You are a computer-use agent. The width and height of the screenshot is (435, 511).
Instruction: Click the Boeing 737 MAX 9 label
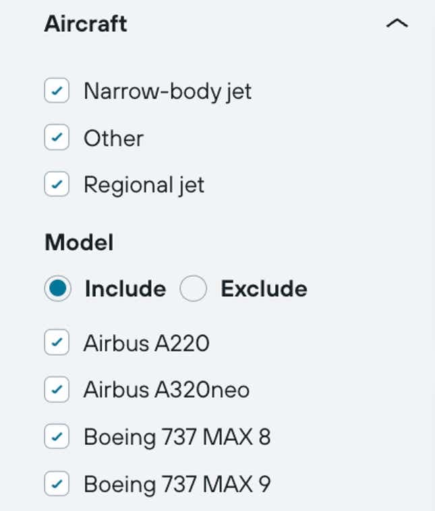point(177,483)
